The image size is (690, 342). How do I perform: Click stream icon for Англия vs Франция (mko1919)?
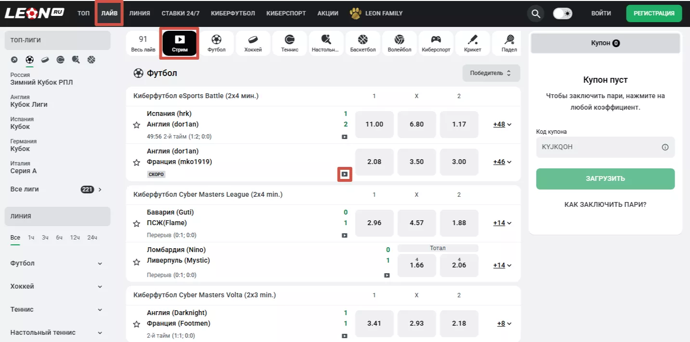pyautogui.click(x=344, y=174)
